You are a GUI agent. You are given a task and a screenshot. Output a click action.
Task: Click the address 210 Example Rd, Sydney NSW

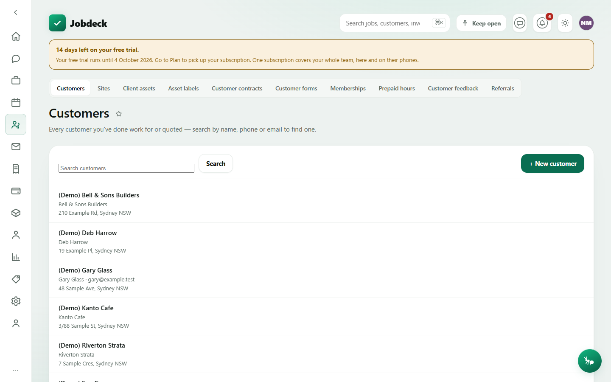(95, 213)
